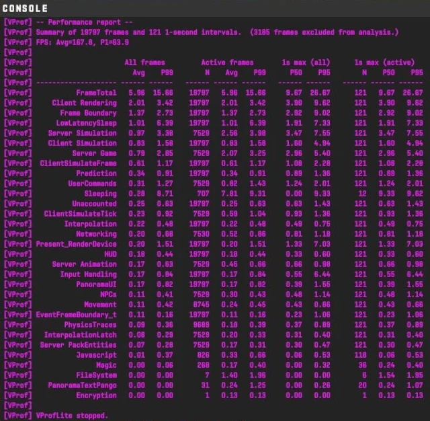Select the ClientSimulateFrame row label
Screen dimensions: 430x421
tap(78, 163)
